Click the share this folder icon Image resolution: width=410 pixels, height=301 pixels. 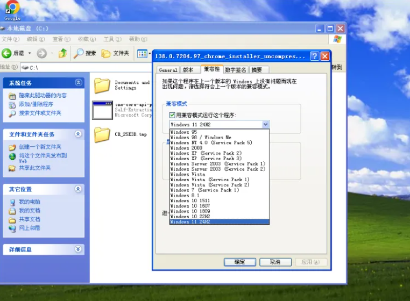(x=12, y=168)
